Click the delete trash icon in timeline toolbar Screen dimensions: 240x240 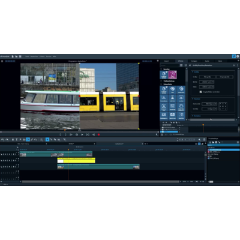13,140
